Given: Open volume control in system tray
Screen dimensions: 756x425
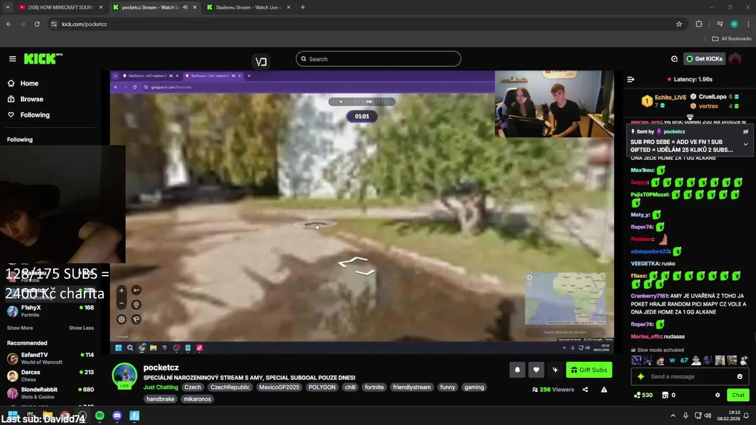Looking at the screenshot, I should (x=708, y=416).
